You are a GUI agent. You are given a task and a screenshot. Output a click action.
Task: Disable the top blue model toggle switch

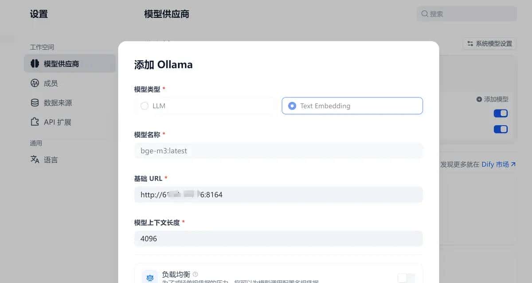(x=501, y=113)
